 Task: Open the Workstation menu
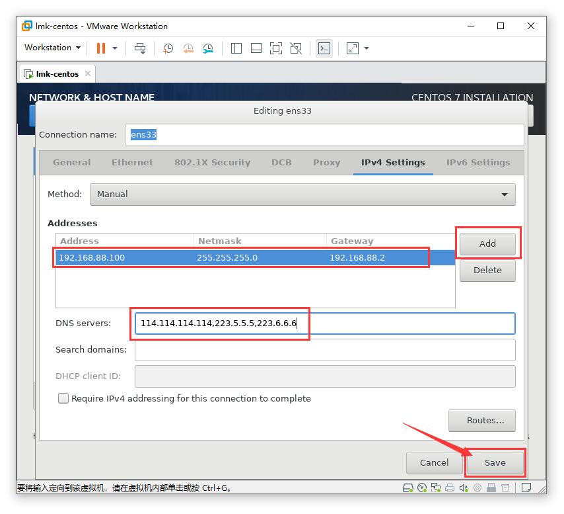point(52,48)
